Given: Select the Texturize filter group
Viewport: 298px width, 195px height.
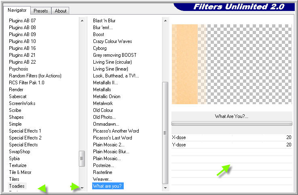Looking at the screenshot, I should pos(18,165).
